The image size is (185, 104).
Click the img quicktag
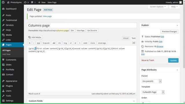click(x=65, y=43)
